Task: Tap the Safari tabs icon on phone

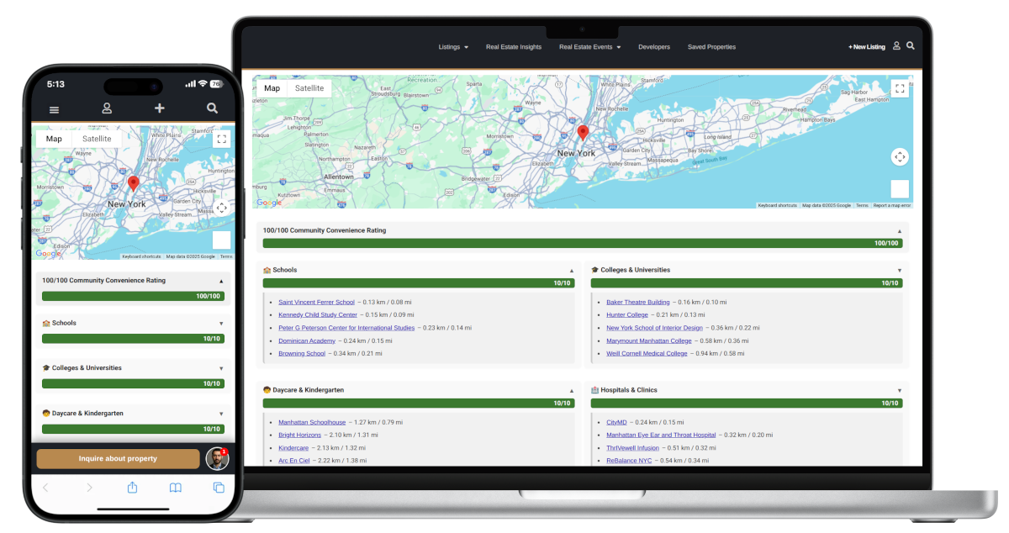Action: pyautogui.click(x=219, y=488)
